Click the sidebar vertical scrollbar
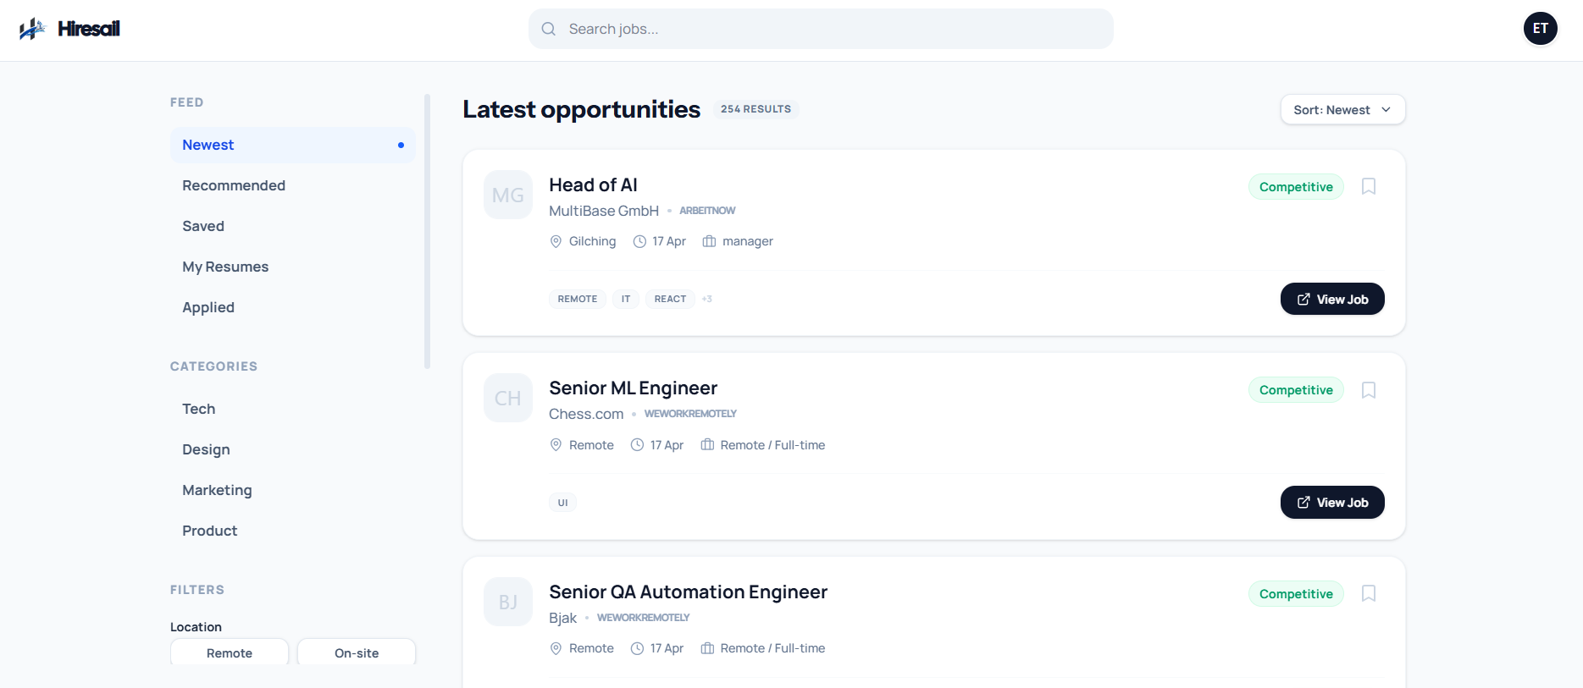The width and height of the screenshot is (1583, 688). 427,231
